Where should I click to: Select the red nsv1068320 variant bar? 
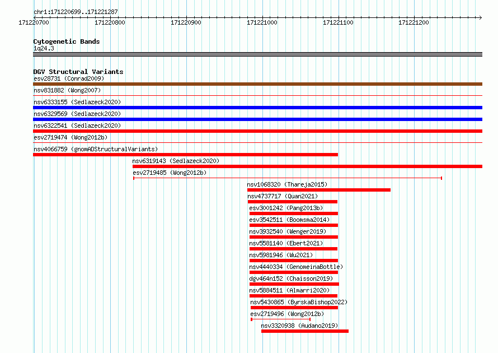click(319, 190)
